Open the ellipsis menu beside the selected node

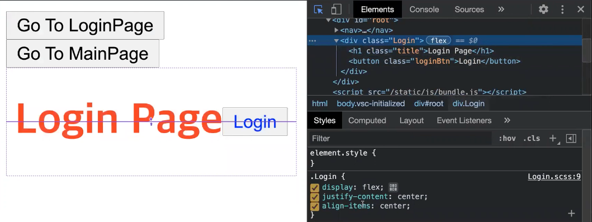coord(312,40)
